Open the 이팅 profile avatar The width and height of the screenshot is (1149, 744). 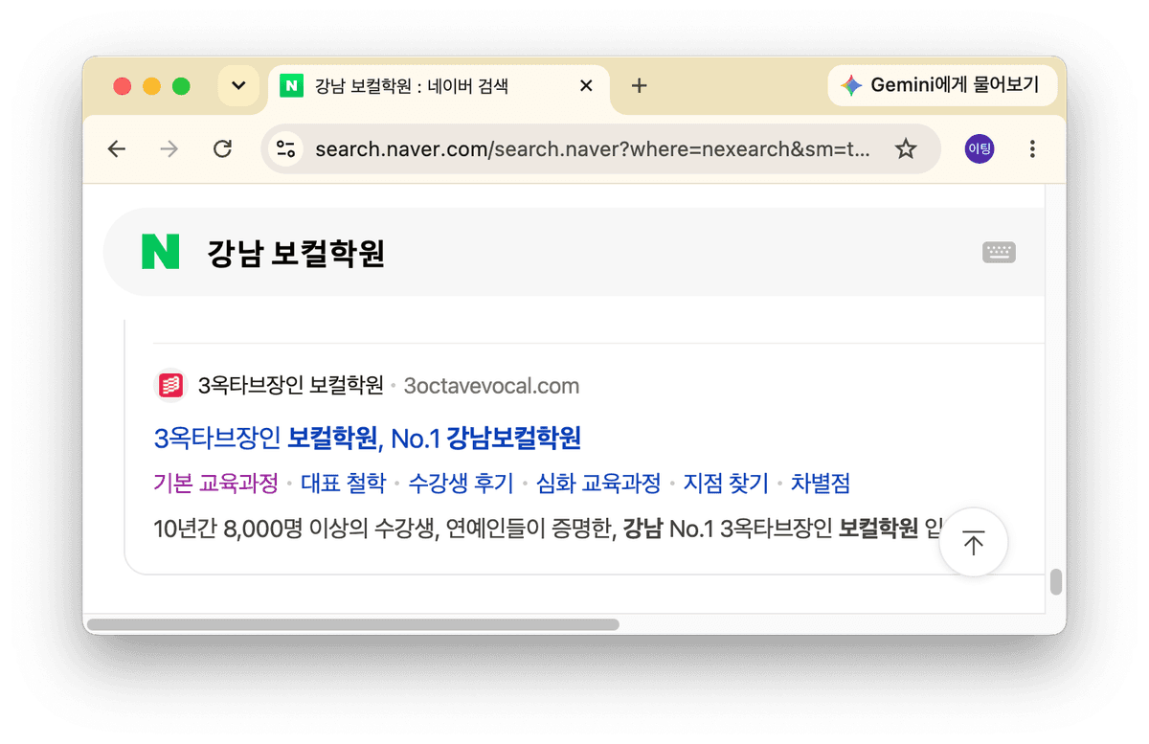click(980, 148)
